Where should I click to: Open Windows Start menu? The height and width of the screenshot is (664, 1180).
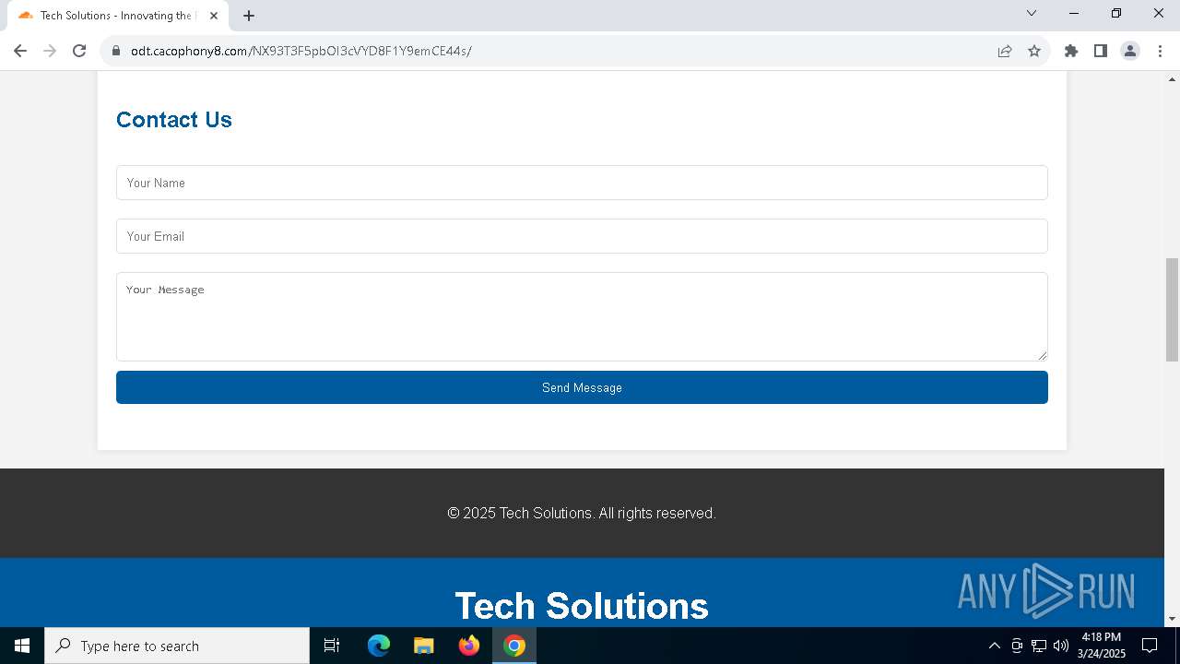tap(22, 646)
